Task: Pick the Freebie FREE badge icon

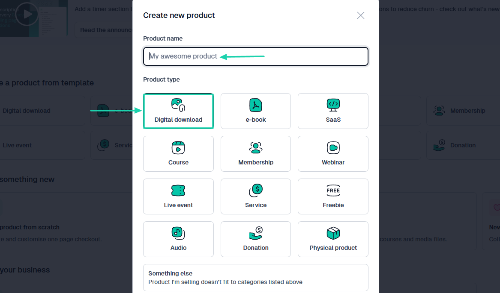Action: click(x=333, y=190)
